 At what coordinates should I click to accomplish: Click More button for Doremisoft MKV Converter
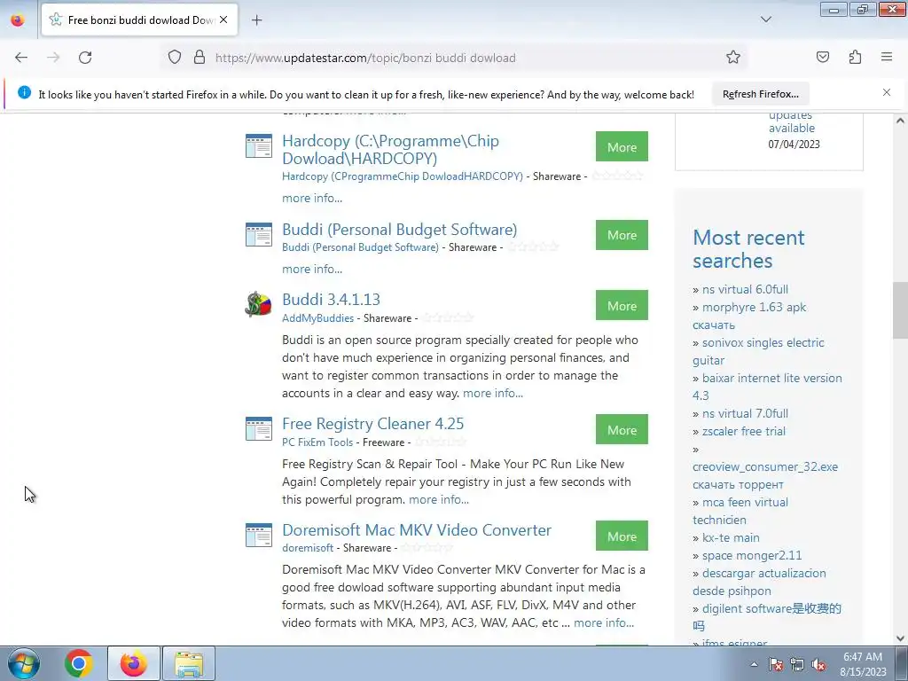pyautogui.click(x=622, y=536)
